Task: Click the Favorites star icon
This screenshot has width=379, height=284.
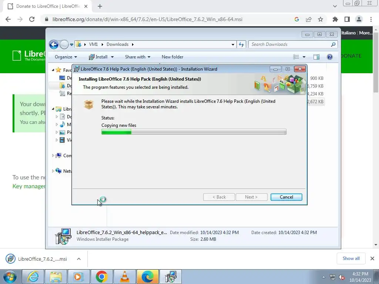Action: (58, 70)
